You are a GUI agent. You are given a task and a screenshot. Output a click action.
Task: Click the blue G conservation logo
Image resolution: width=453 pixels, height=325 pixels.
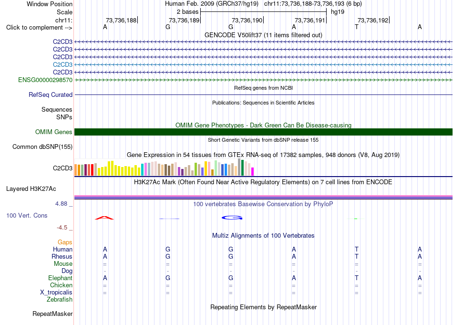232,218
